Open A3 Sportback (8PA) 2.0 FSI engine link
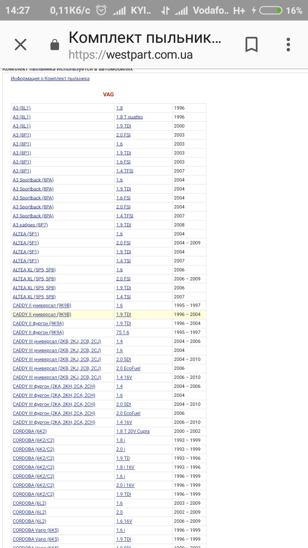 click(x=123, y=207)
